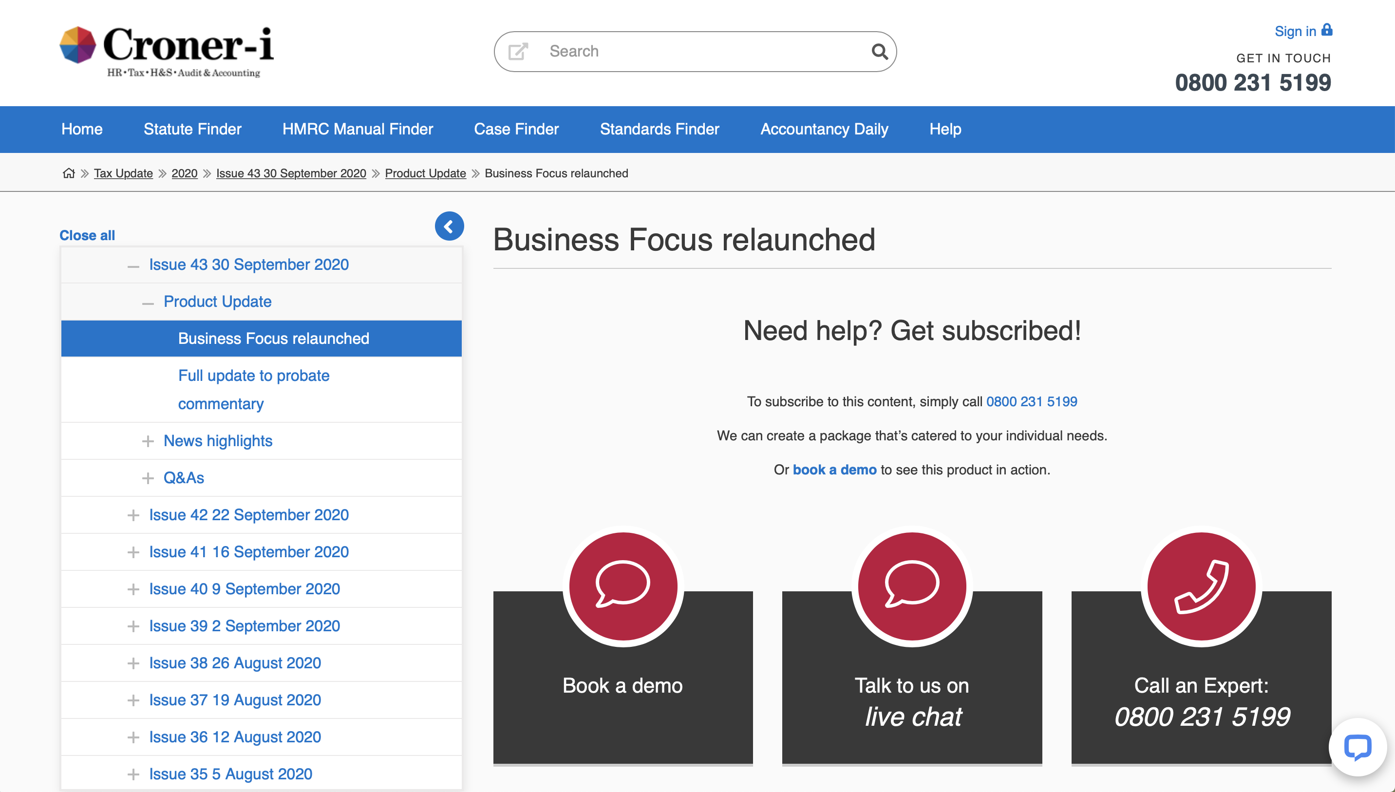Viewport: 1395px width, 792px height.
Task: Open Statute Finder in nav bar
Action: click(192, 129)
